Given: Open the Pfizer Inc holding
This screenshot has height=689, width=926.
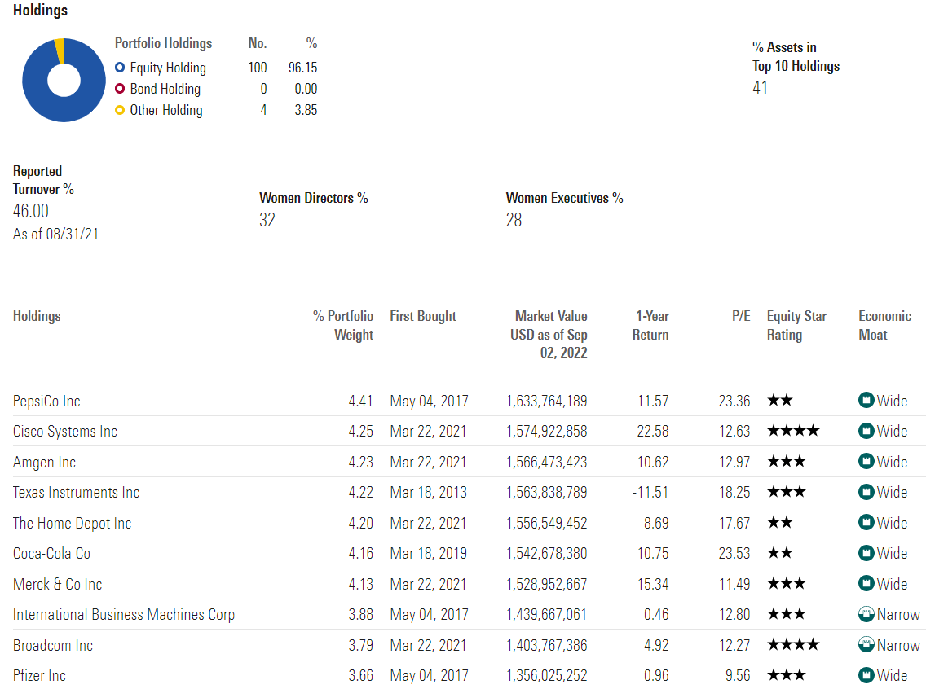Looking at the screenshot, I should pos(39,675).
